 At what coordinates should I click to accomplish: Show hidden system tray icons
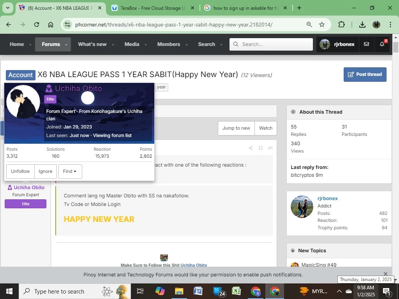[339, 291]
